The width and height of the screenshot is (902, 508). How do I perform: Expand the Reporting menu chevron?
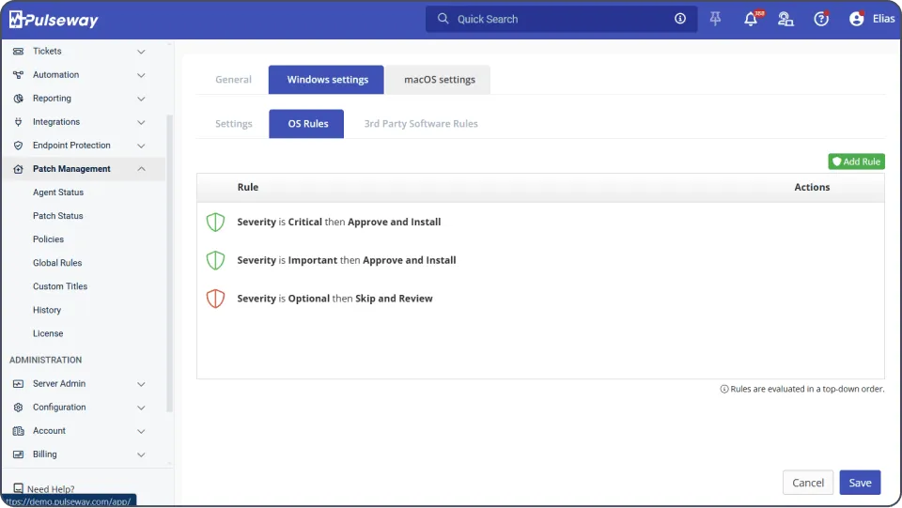pyautogui.click(x=141, y=99)
